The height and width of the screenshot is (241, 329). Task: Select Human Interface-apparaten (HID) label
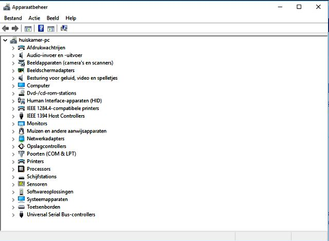(x=64, y=101)
